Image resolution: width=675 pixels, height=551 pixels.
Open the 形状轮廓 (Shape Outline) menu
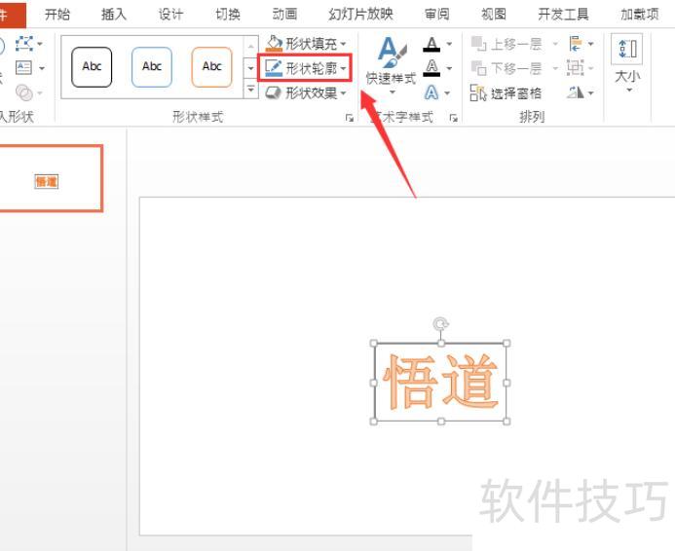coord(305,68)
